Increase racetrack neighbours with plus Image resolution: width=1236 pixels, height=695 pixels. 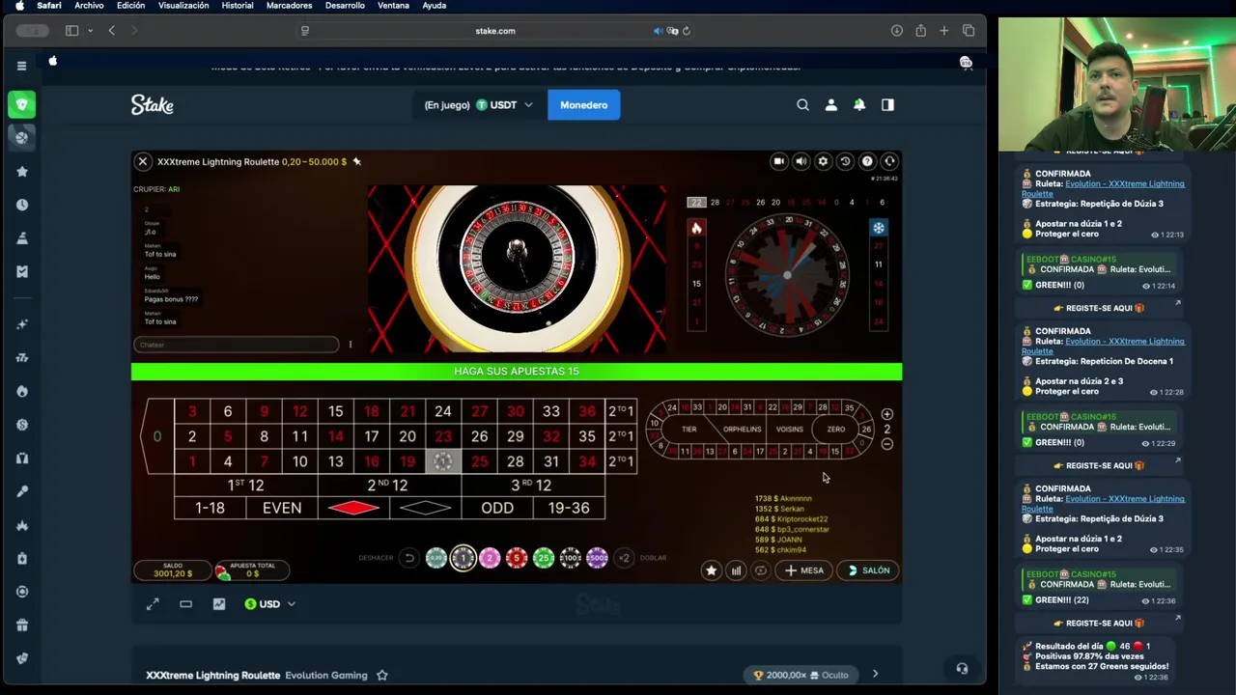[887, 414]
